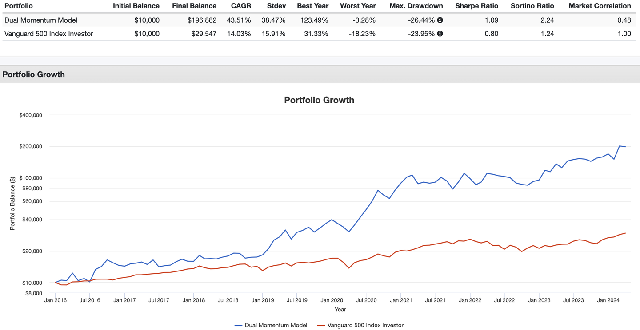Select the Sharpe Ratio column header

point(476,6)
